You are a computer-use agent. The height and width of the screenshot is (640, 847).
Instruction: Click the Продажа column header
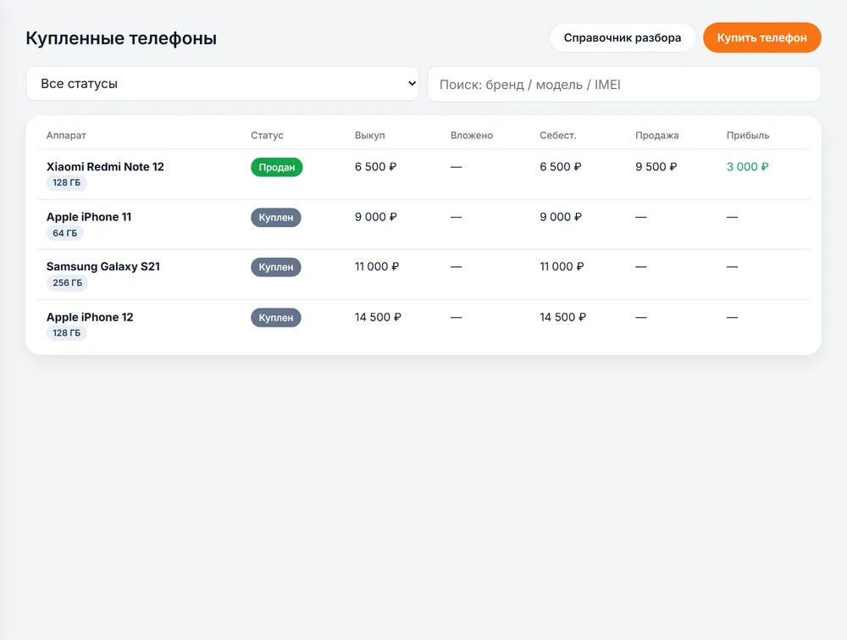coord(657,135)
